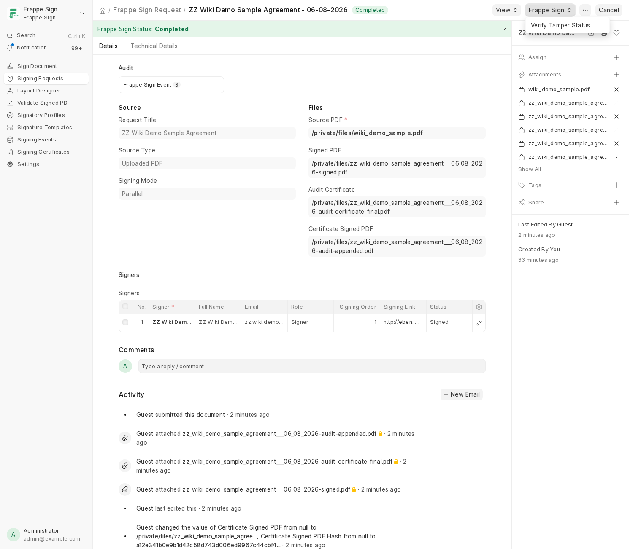Select all signers header checkbox
This screenshot has width=633, height=549.
point(125,307)
